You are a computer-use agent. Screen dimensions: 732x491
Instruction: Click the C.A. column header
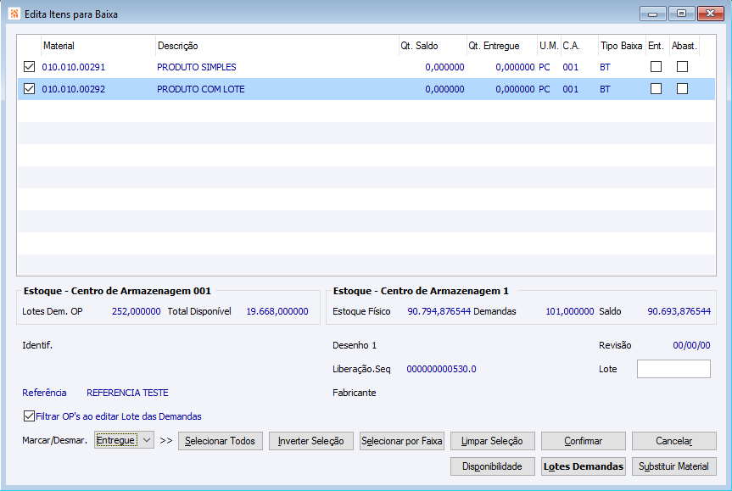579,46
